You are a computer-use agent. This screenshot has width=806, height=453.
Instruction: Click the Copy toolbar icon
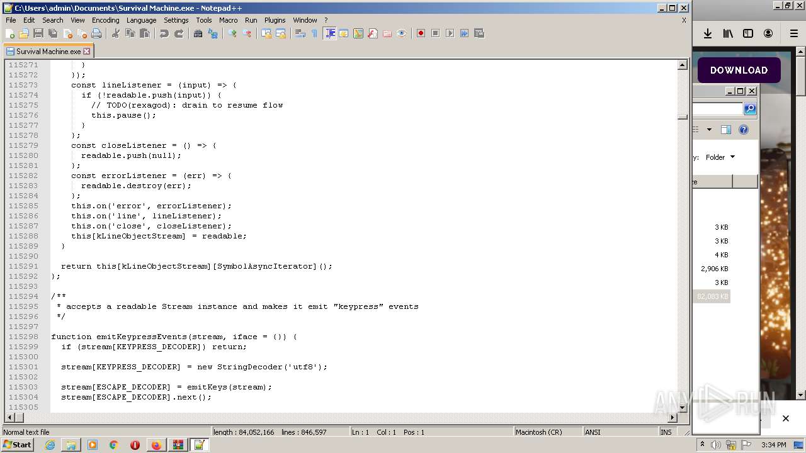click(x=130, y=33)
